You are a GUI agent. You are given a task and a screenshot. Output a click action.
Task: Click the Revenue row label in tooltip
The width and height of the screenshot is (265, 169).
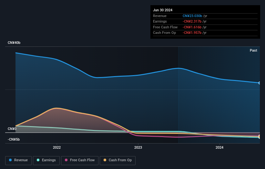click(x=160, y=16)
